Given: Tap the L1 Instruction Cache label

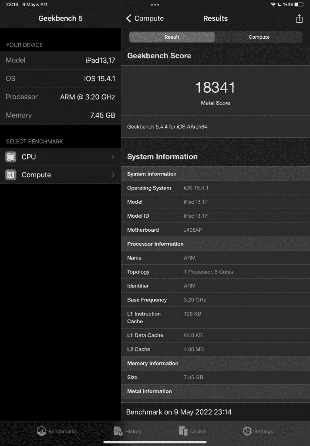Looking at the screenshot, I should [x=144, y=318].
